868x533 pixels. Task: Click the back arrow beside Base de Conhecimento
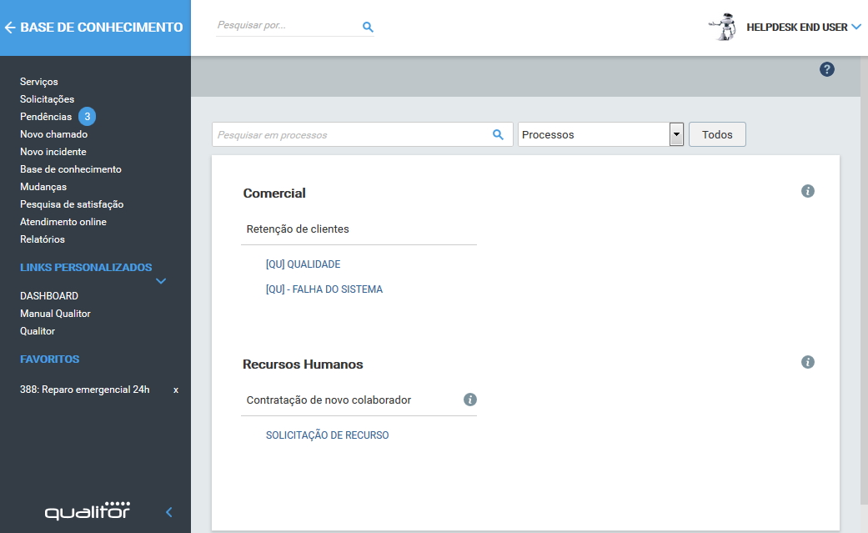point(10,28)
